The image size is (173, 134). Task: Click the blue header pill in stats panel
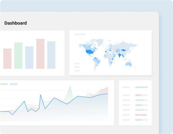click(x=142, y=87)
